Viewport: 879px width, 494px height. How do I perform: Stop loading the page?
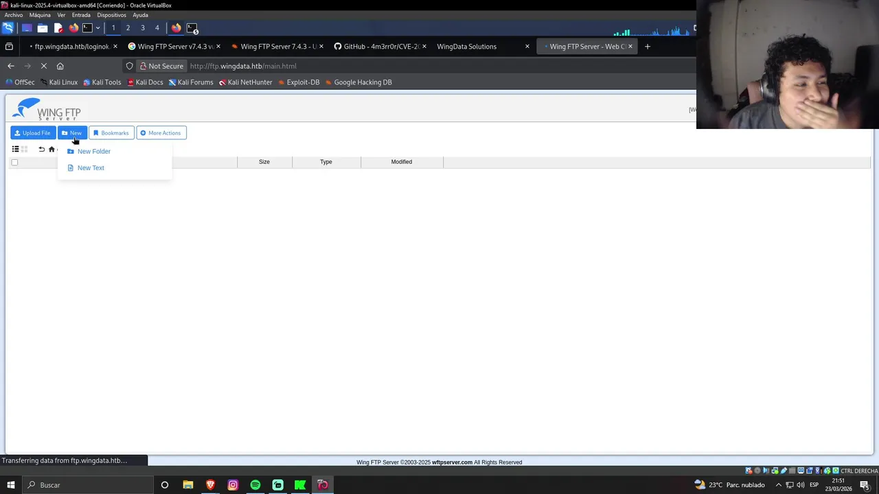43,66
